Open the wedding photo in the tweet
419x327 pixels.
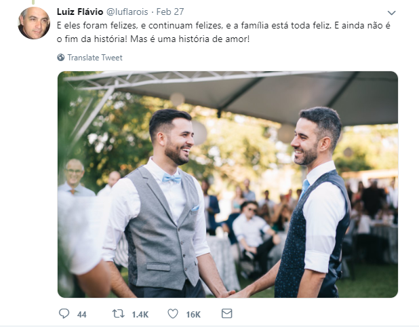[228, 185]
